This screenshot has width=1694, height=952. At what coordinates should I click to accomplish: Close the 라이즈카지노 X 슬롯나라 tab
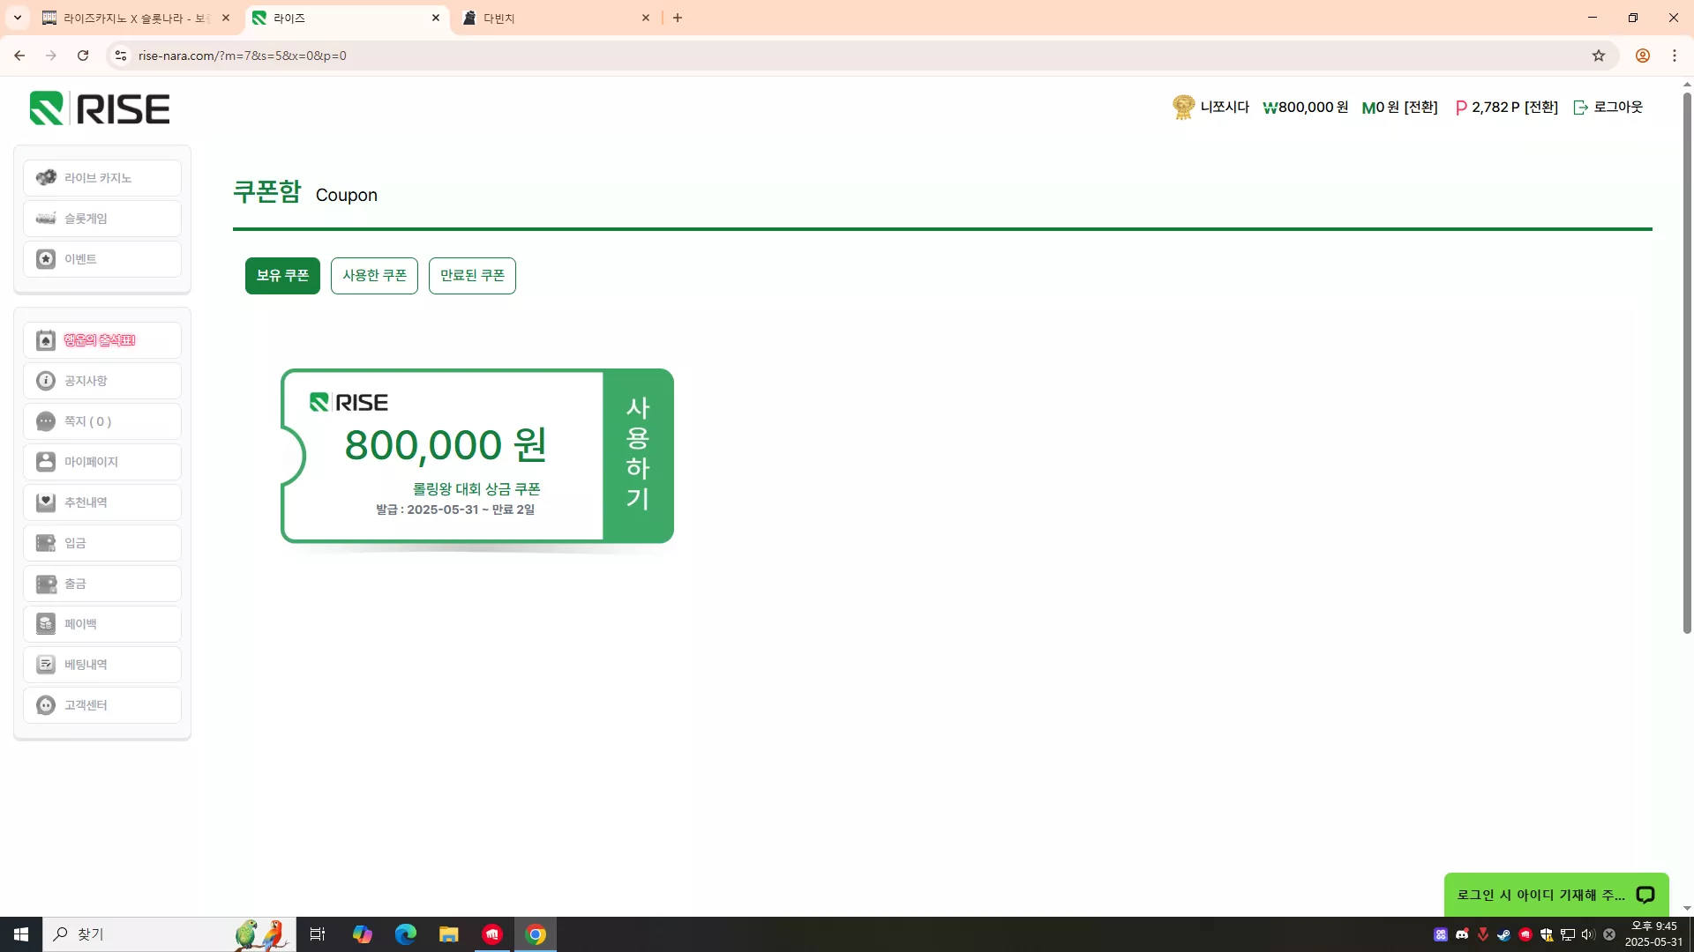[226, 18]
